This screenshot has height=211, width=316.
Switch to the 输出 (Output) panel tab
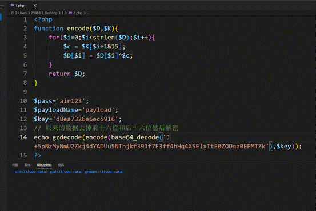click(27, 165)
